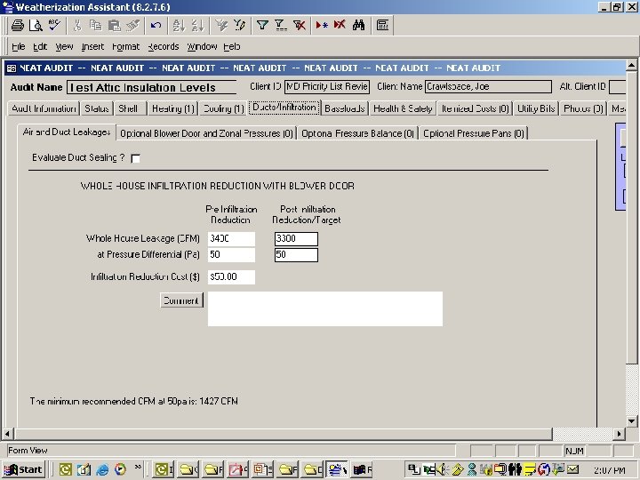
Task: Click the Client Name field
Action: pyautogui.click(x=488, y=86)
